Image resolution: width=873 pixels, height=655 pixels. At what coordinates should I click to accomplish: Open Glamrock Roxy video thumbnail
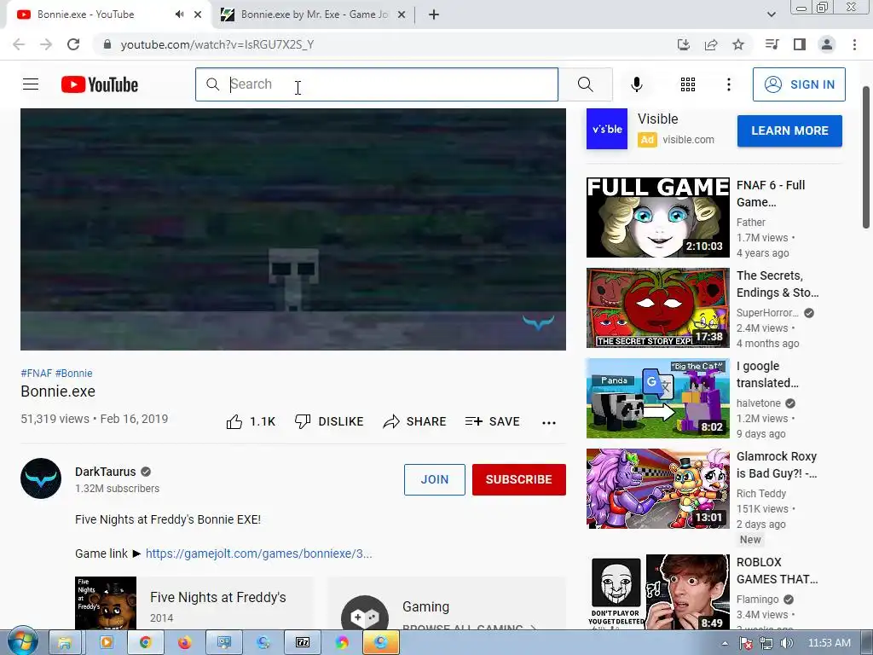pos(657,489)
